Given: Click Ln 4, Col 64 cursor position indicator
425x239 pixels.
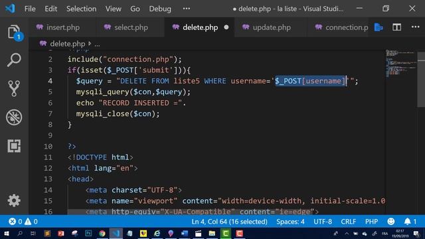Looking at the screenshot, I should point(229,222).
